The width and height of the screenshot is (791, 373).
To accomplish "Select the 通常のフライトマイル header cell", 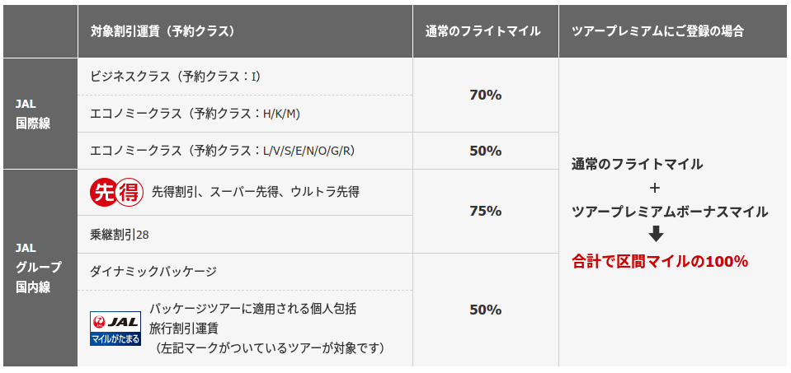I will 485,31.
